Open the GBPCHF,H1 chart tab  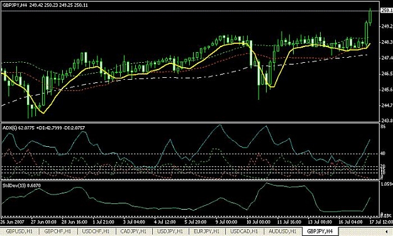pos(58,231)
